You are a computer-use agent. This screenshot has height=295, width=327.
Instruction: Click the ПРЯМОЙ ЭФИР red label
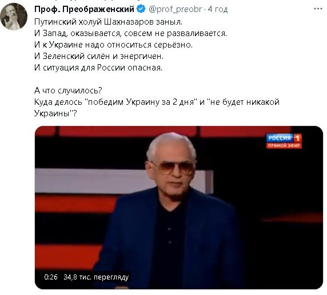tap(284, 145)
